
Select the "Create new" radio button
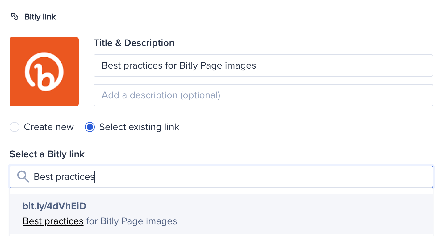[15, 127]
